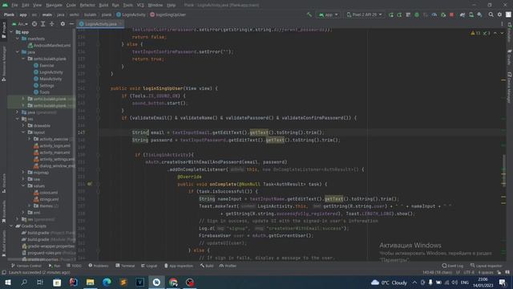Open the App Inspection tool window
This screenshot has width=513, height=289.
pos(179,266)
